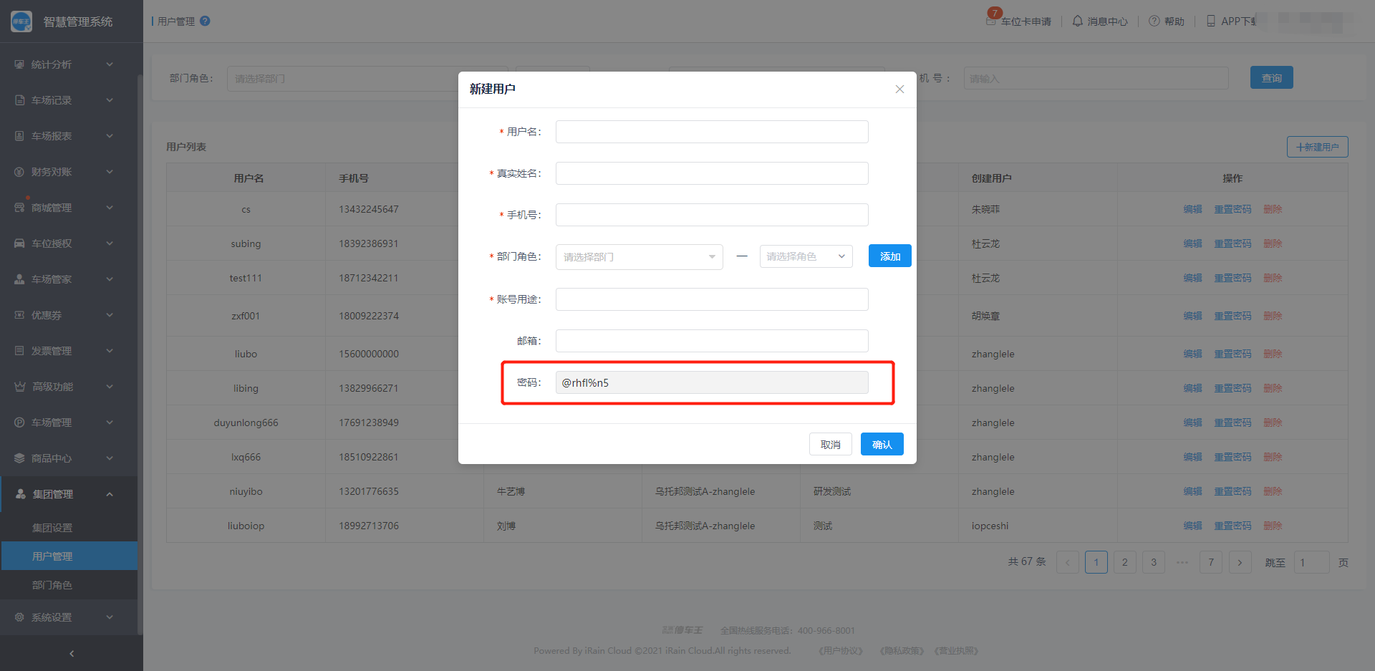Collapse the sidebar with the bottom arrow
Viewport: 1375px width, 671px height.
click(x=72, y=653)
